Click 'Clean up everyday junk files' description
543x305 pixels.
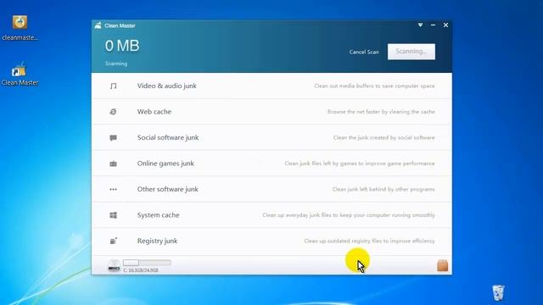click(x=349, y=215)
